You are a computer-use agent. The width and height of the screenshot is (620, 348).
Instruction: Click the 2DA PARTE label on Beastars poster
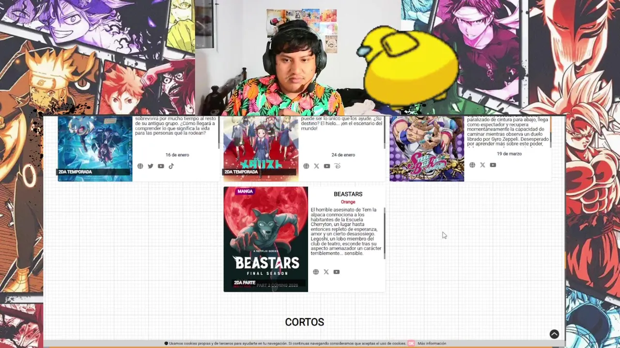245,283
